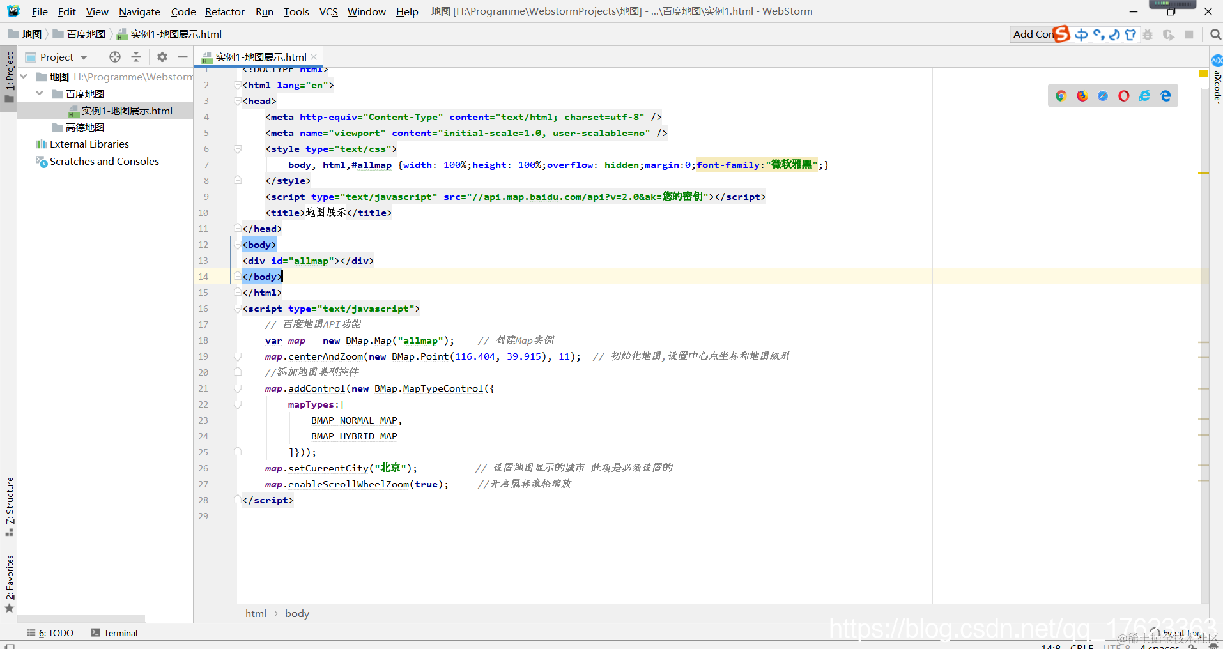Click the Sogou skin shirt icon

[x=1130, y=34]
